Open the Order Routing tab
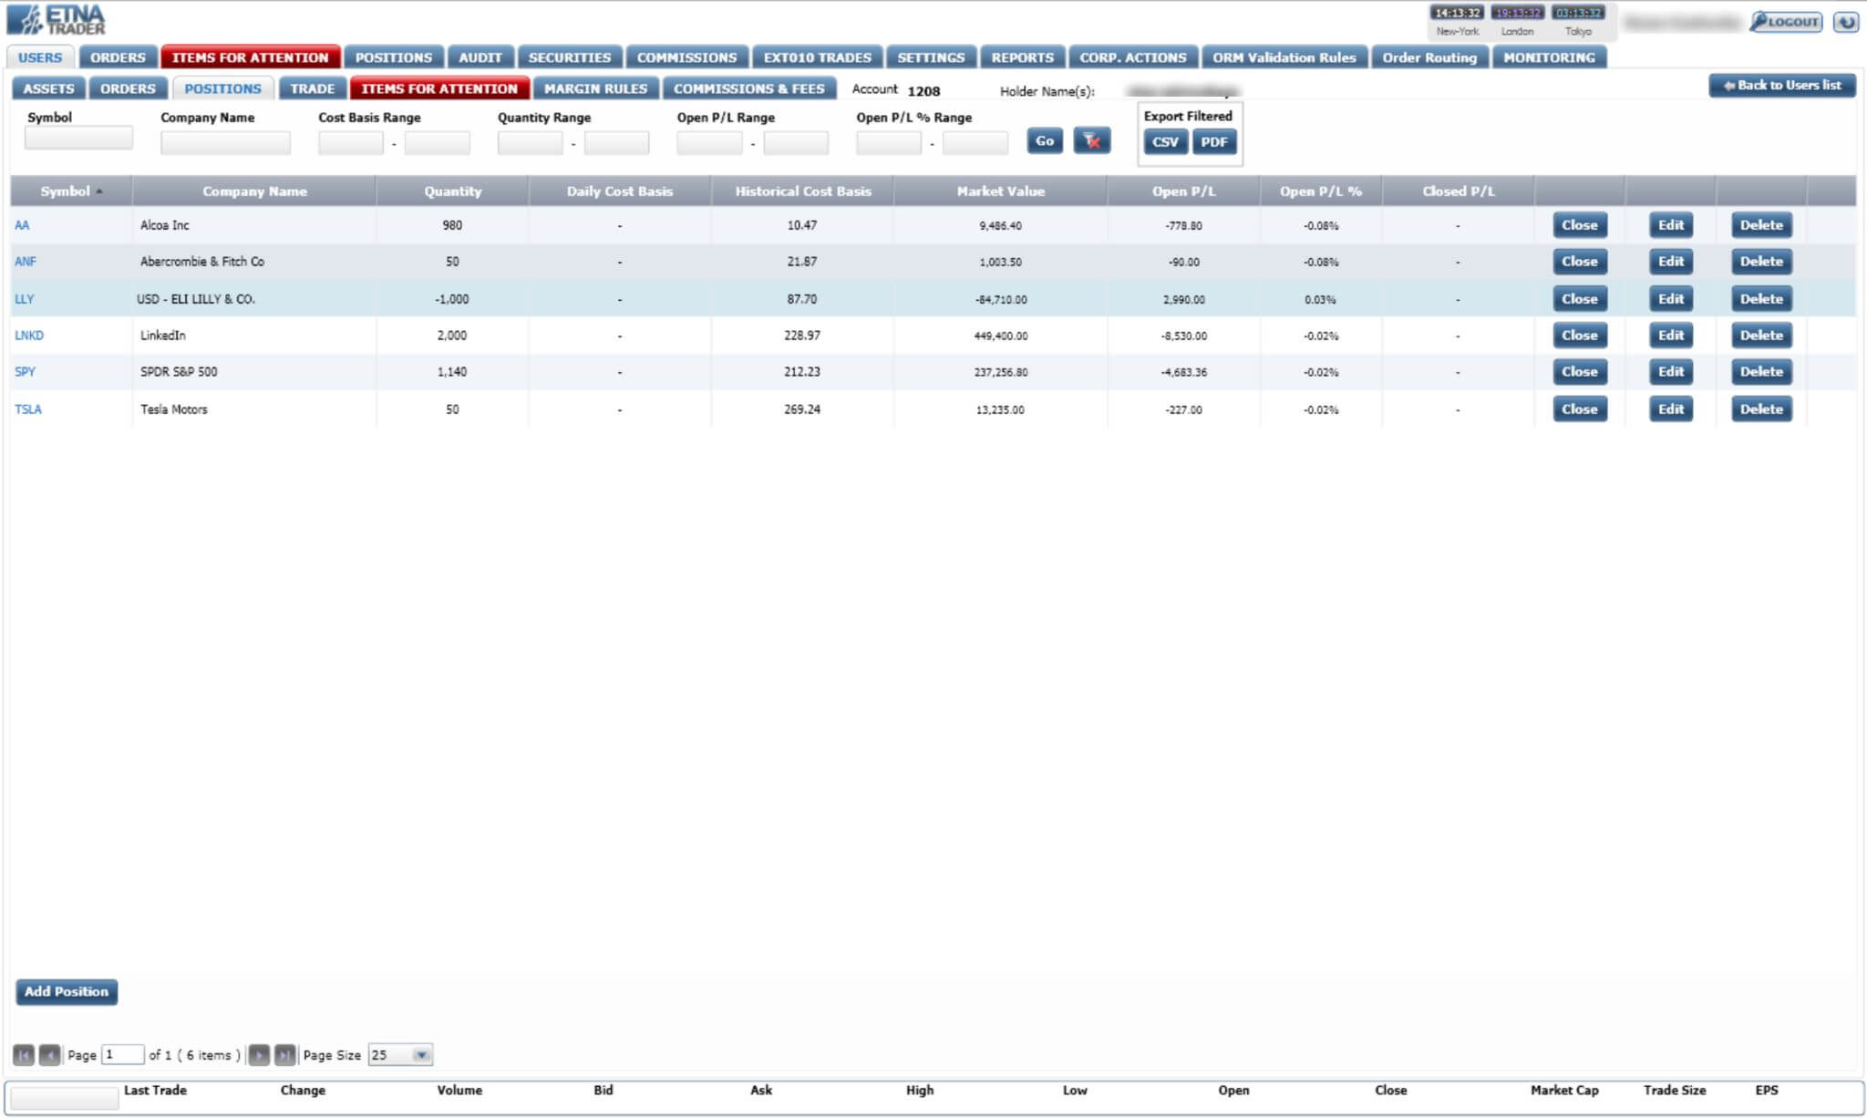Image resolution: width=1867 pixels, height=1118 pixels. point(1429,57)
